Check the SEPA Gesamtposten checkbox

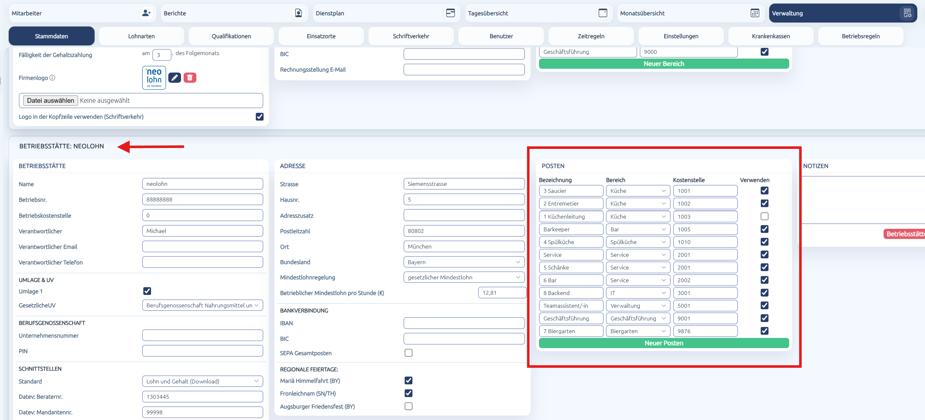408,353
